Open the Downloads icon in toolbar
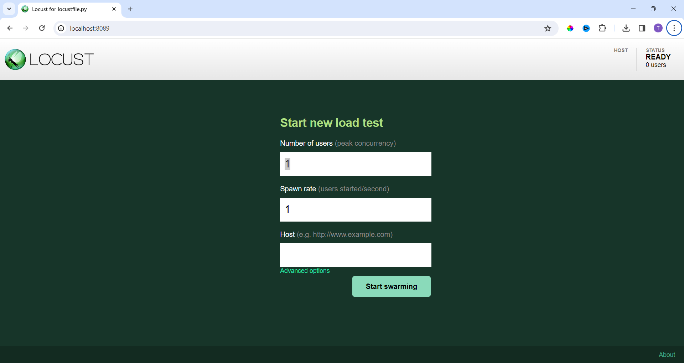The height and width of the screenshot is (363, 684). [x=626, y=28]
